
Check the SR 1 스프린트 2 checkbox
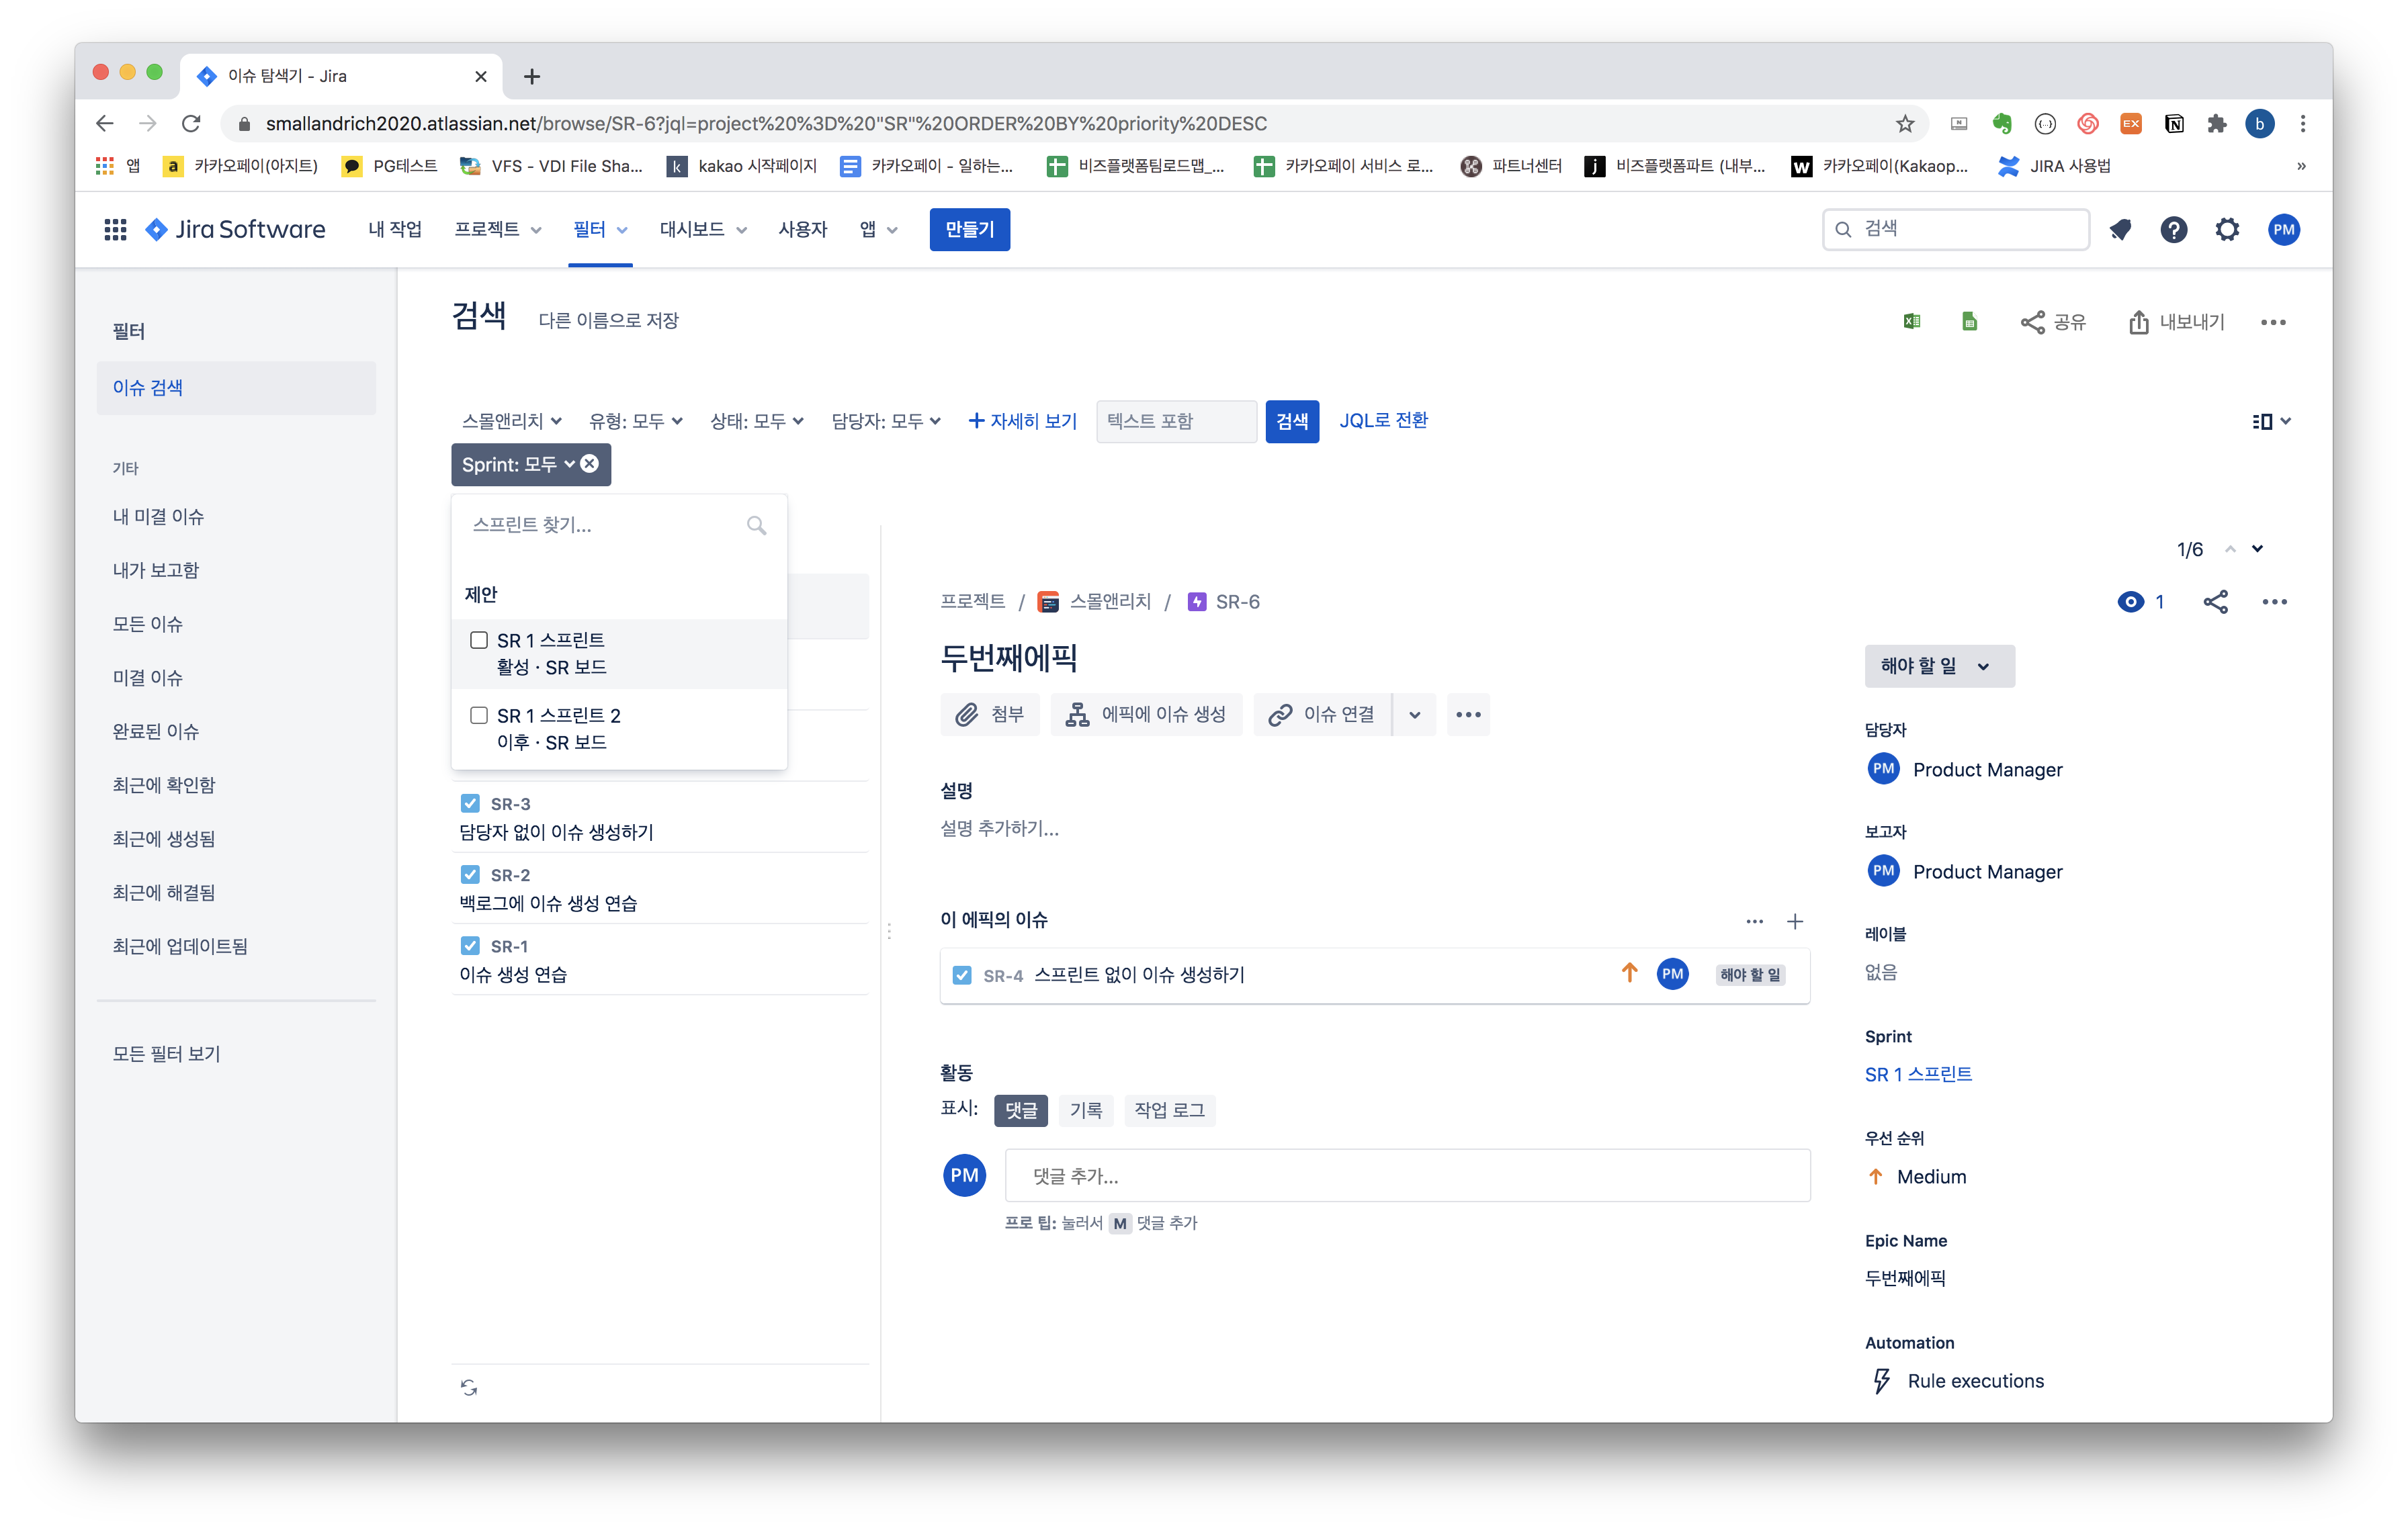pos(479,715)
